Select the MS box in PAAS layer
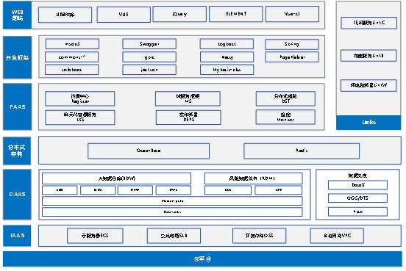406x271 pixels. pyautogui.click(x=188, y=98)
